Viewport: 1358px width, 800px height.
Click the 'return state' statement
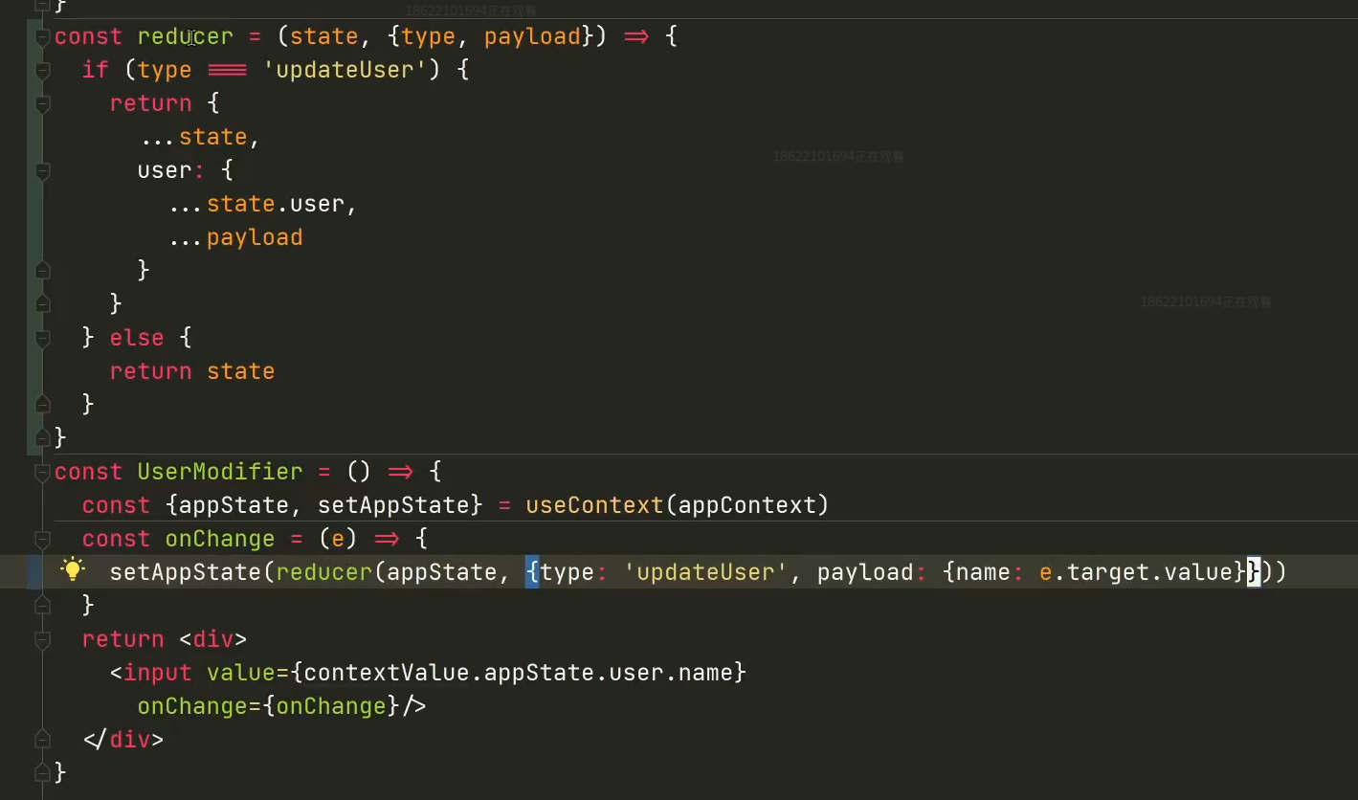click(192, 371)
